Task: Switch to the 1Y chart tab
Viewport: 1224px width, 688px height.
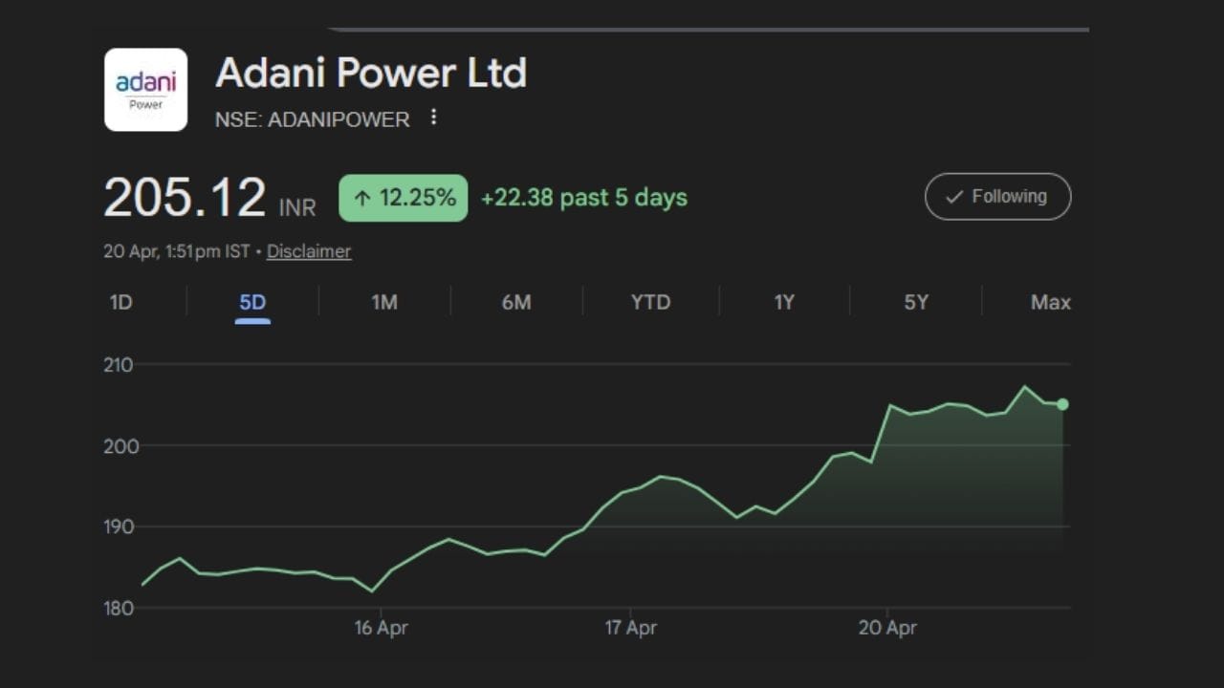Action: [784, 303]
